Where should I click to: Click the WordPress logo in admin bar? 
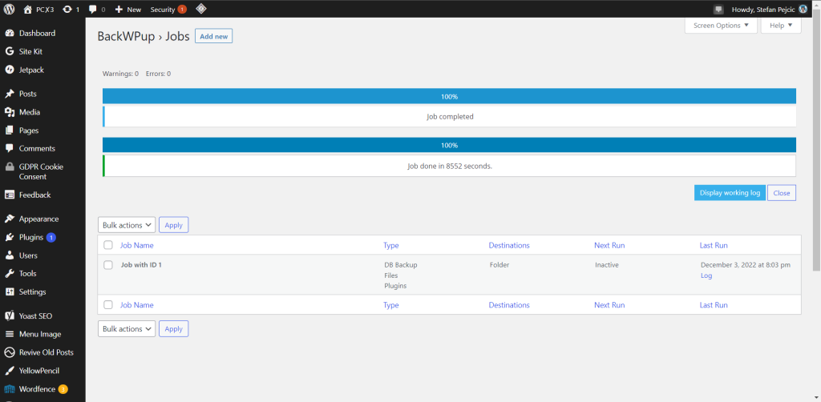[9, 9]
